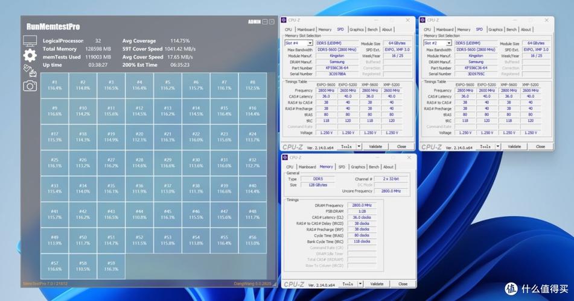
Task: Click the CPU-Z logo icon in the Slot #2 window title
Action: coord(423,20)
